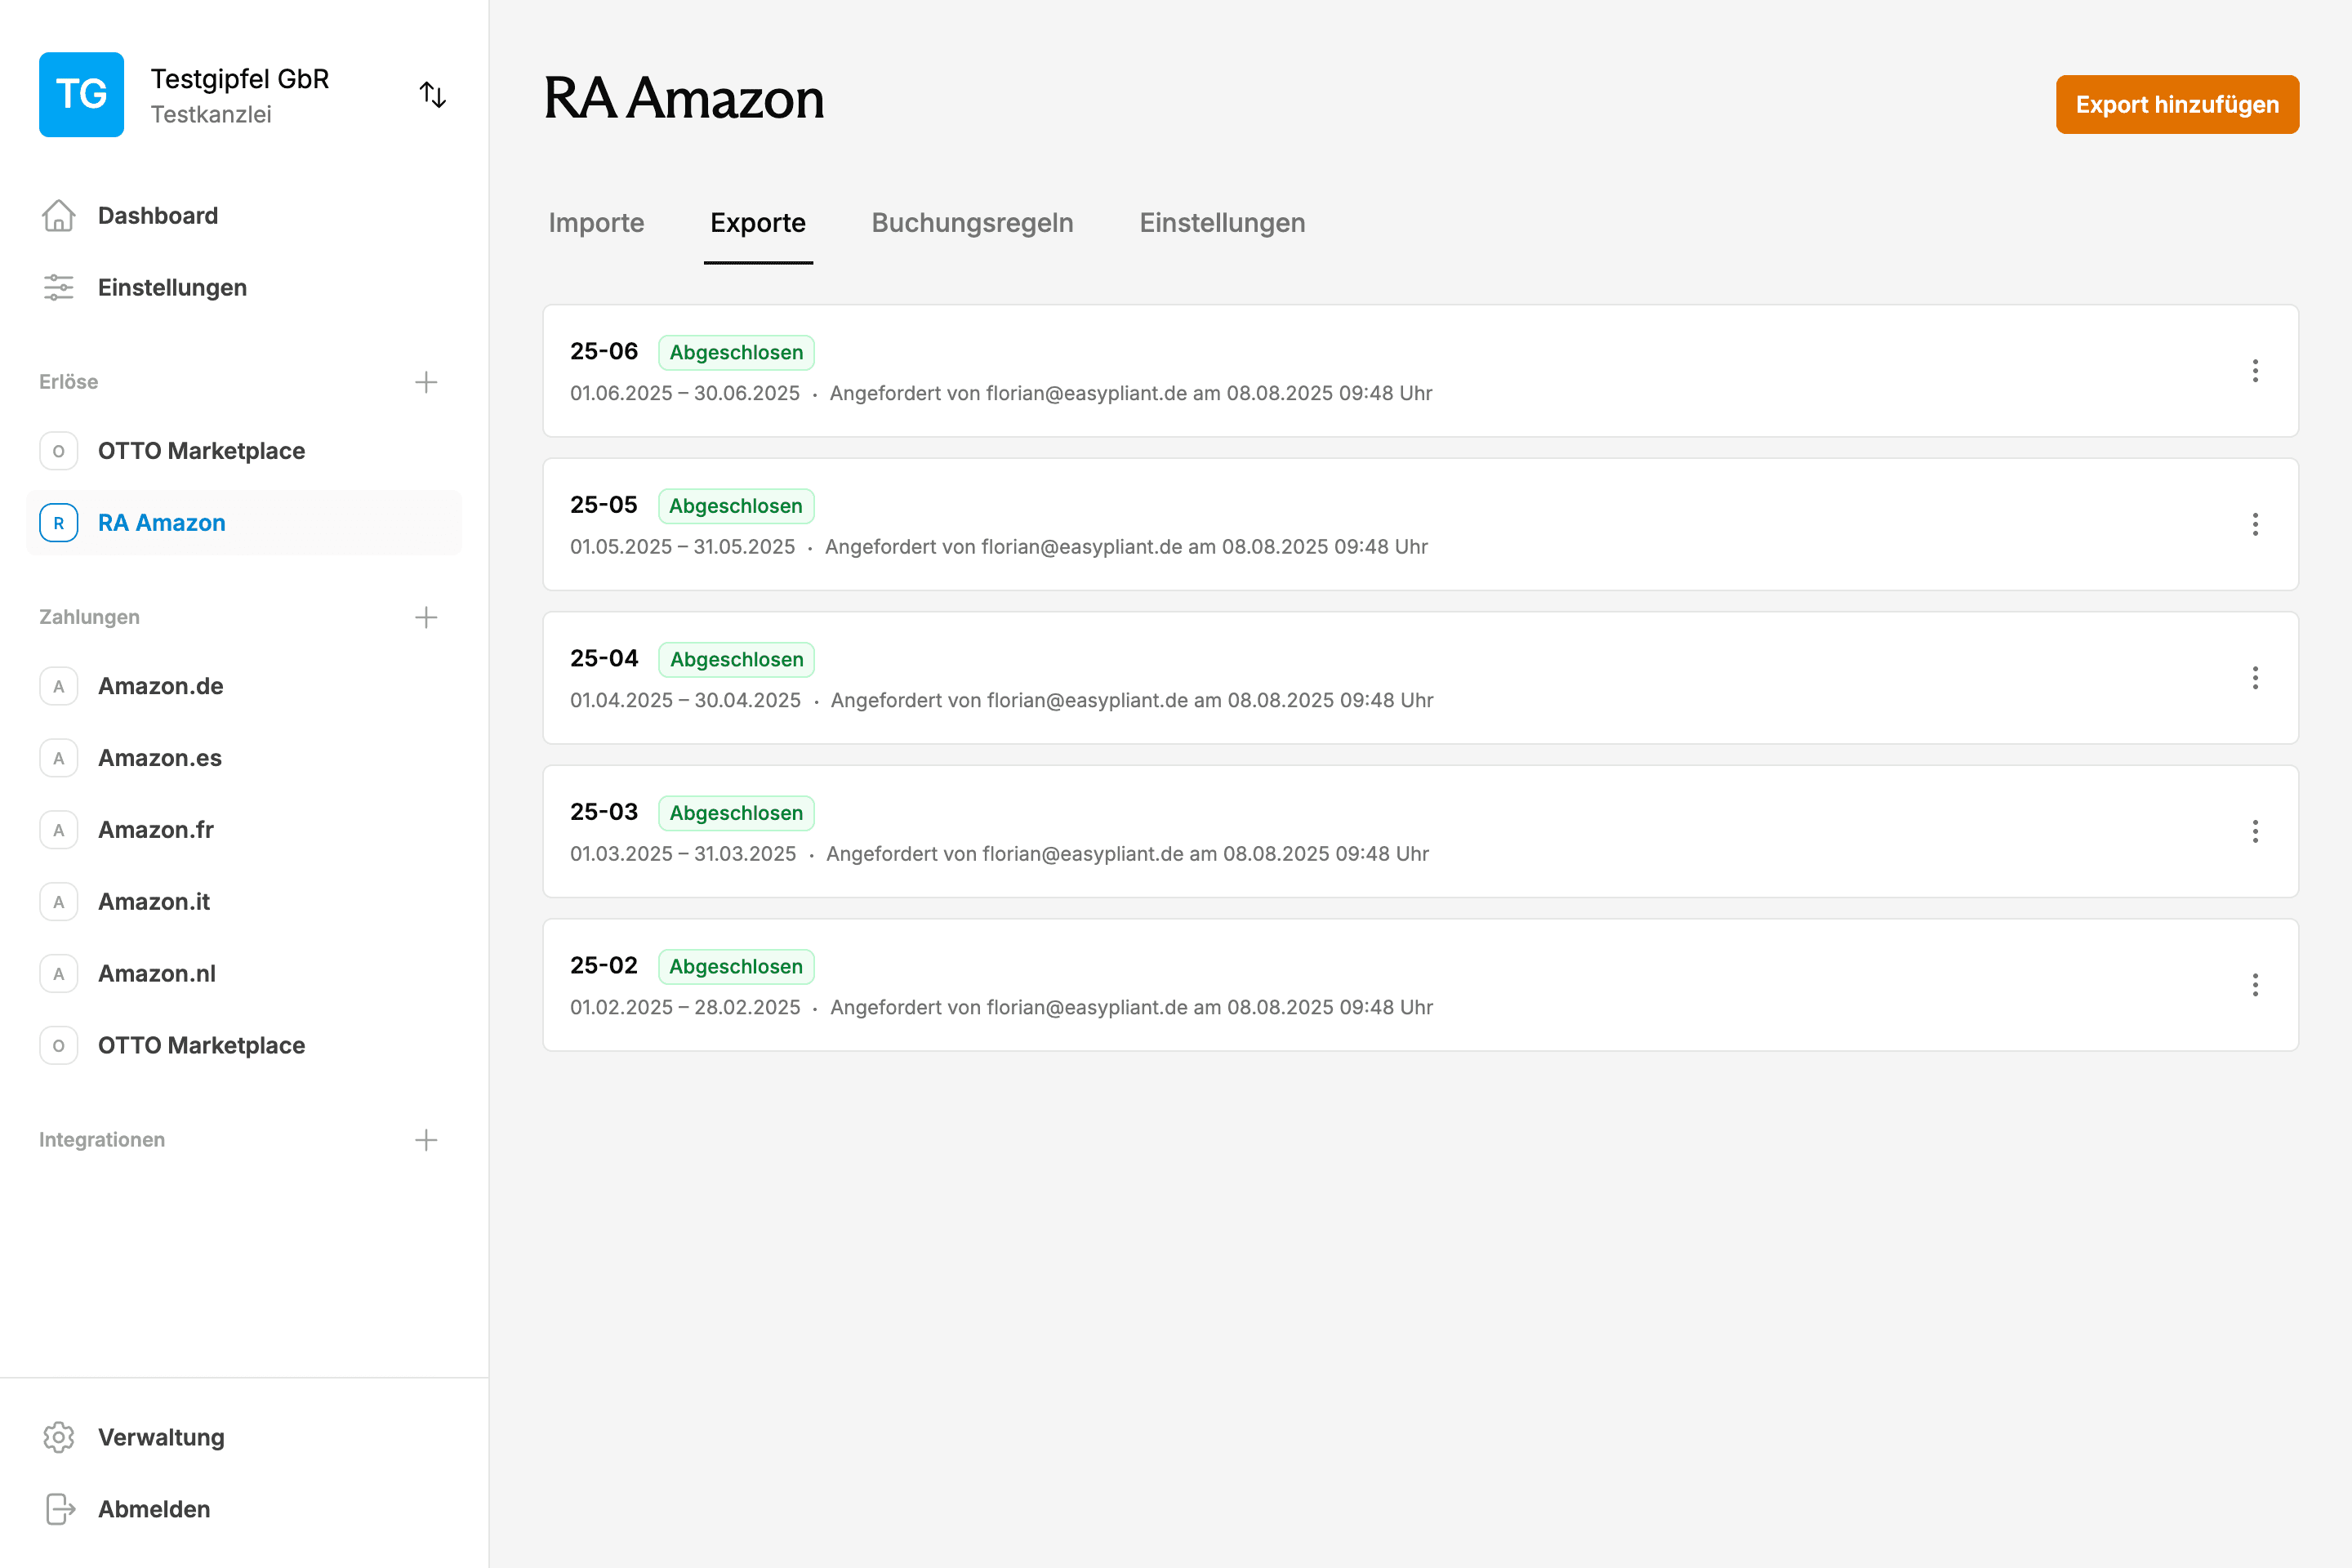Image resolution: width=2352 pixels, height=1568 pixels.
Task: Select Amazon.nl in the sidebar
Action: (157, 973)
